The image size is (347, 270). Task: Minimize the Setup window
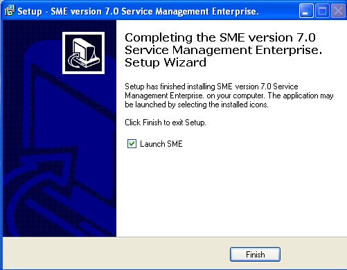click(x=306, y=11)
